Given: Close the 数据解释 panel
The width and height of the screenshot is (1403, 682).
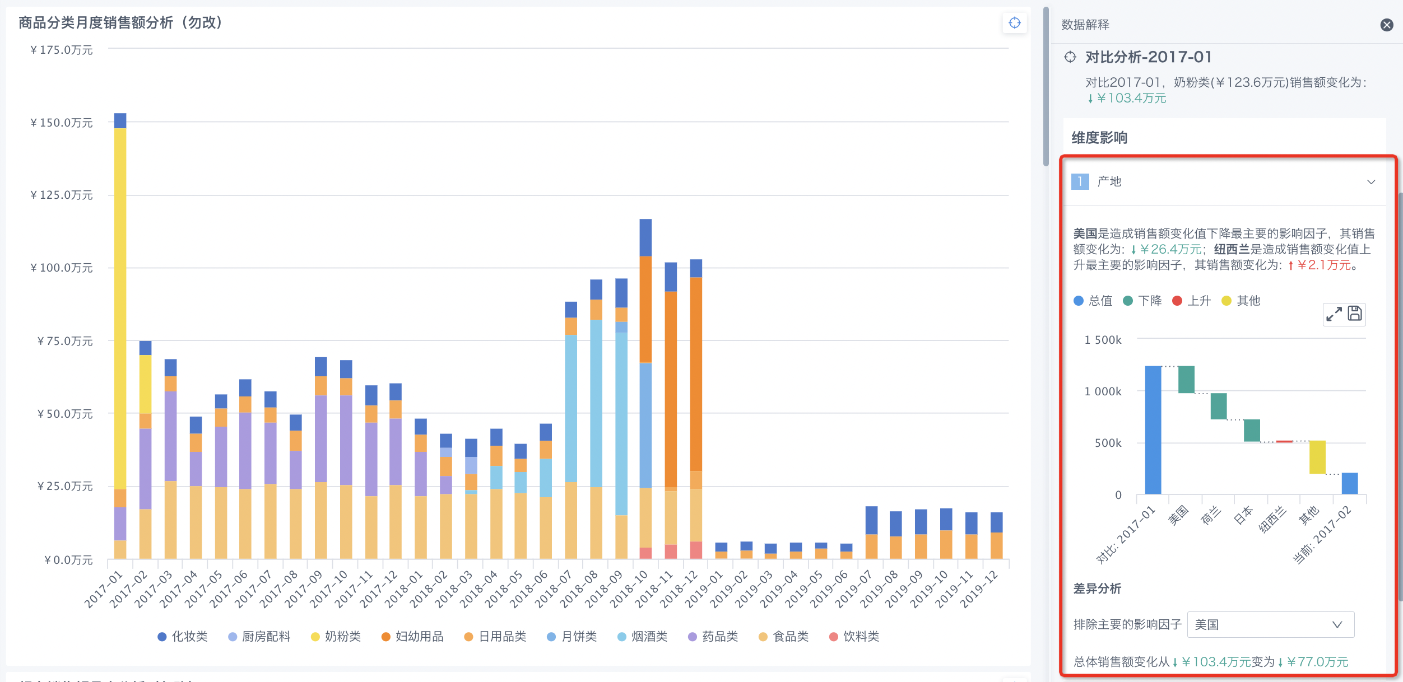Looking at the screenshot, I should pyautogui.click(x=1386, y=25).
